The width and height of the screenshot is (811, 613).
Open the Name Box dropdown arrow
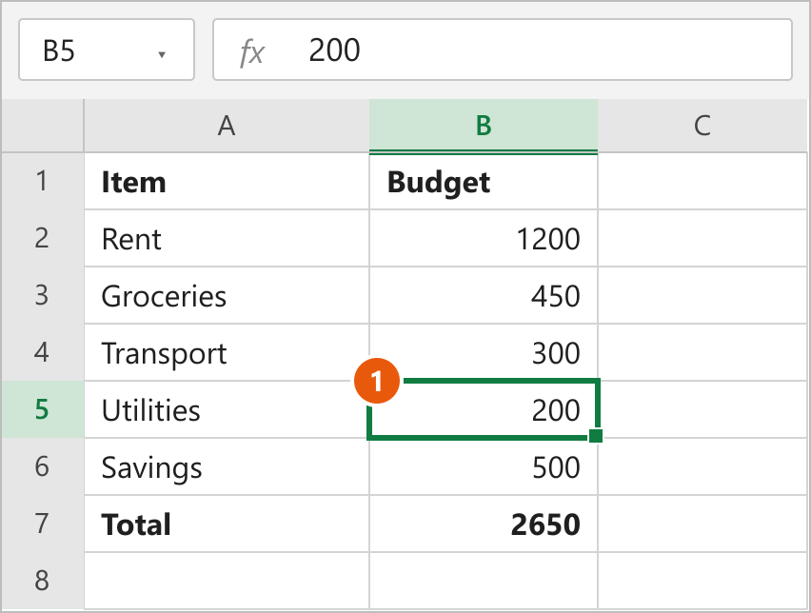pyautogui.click(x=162, y=54)
